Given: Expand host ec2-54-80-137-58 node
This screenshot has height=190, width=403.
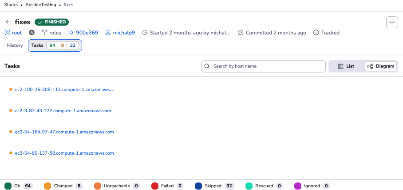Looking at the screenshot, I should (64, 153).
